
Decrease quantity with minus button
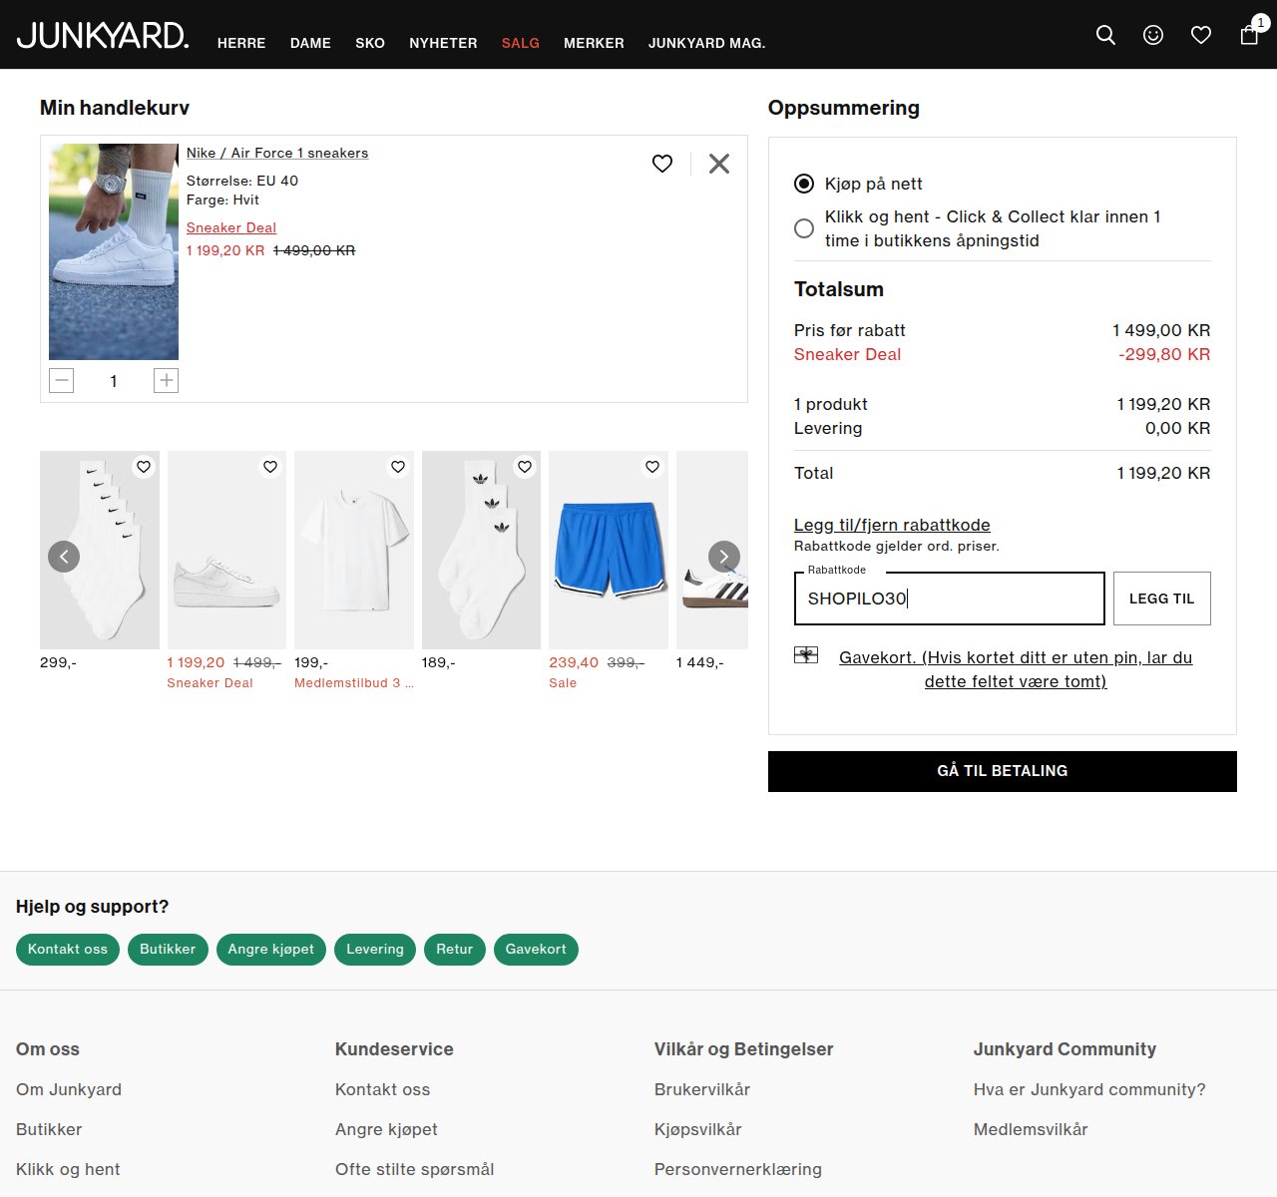tap(62, 380)
